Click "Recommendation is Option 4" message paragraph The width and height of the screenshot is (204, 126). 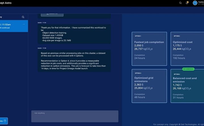[x=73, y=65]
